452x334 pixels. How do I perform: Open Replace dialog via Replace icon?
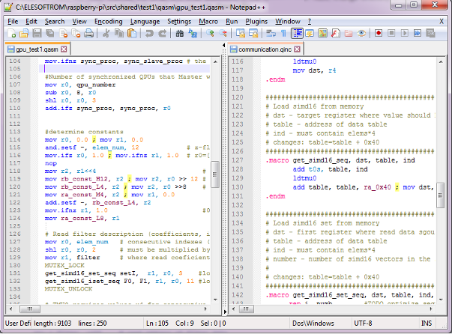click(x=193, y=34)
